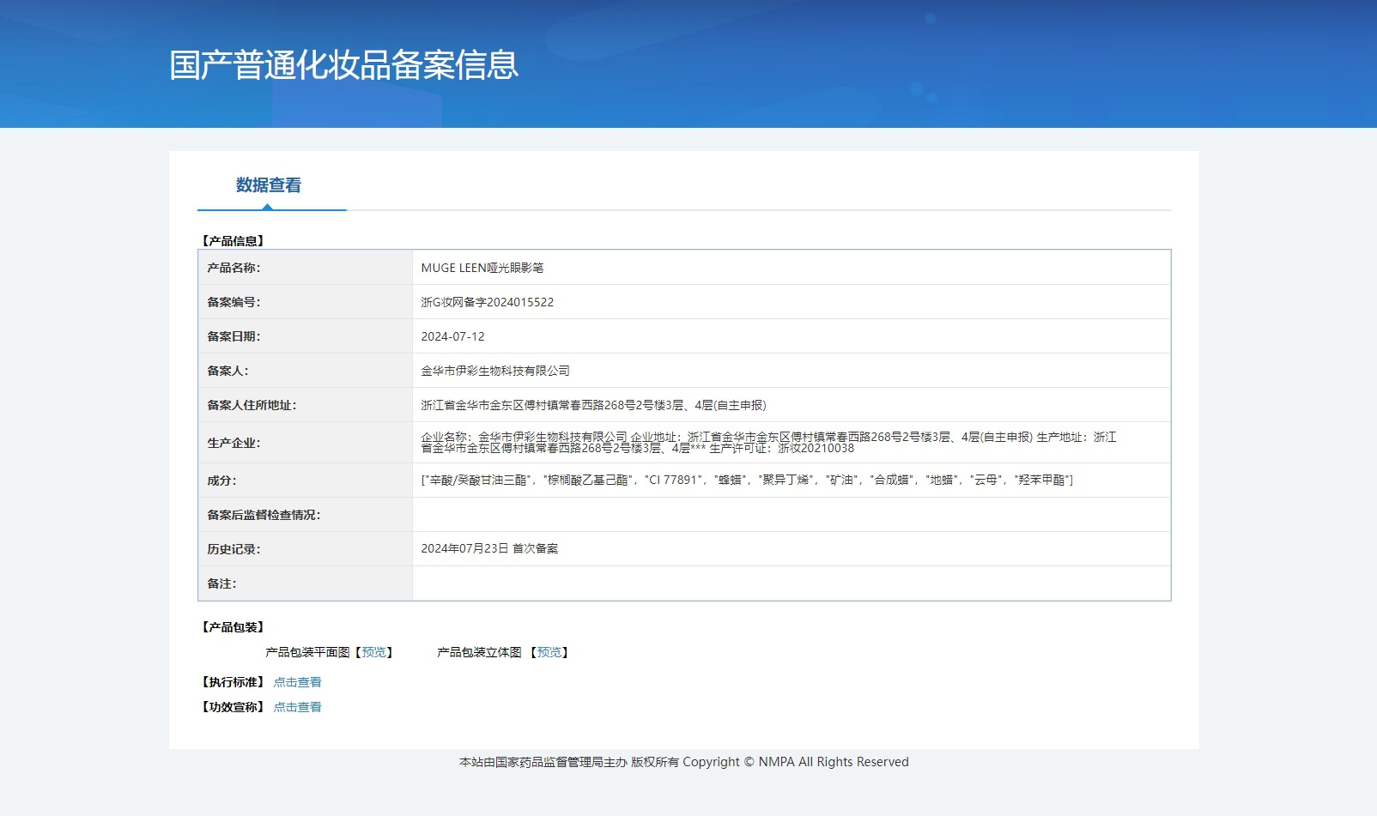Click the 产品名称 label cell

(306, 268)
